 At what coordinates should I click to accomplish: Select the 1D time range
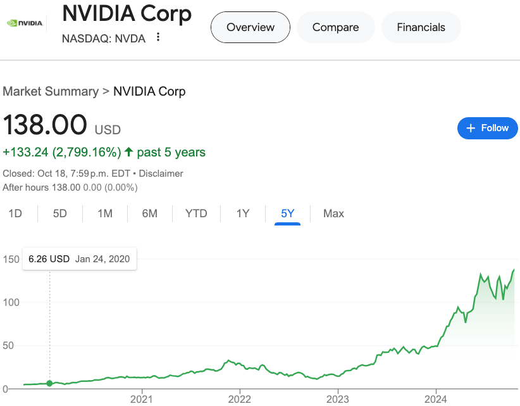(x=15, y=213)
